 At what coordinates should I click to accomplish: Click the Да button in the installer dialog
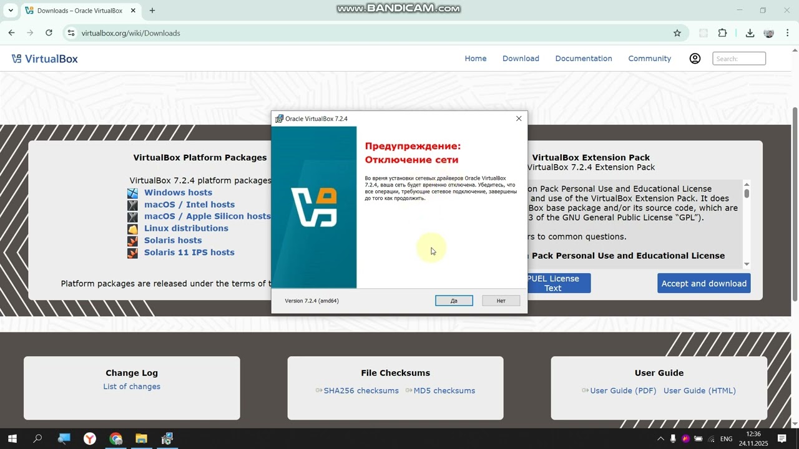pos(454,301)
